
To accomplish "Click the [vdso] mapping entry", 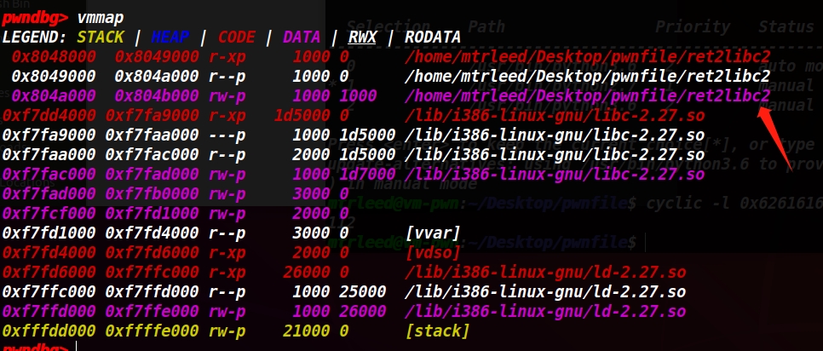I will [433, 253].
